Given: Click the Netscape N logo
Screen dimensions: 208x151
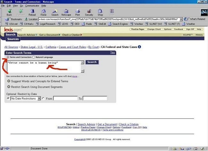Looking at the screenshot, I should 204,12.
